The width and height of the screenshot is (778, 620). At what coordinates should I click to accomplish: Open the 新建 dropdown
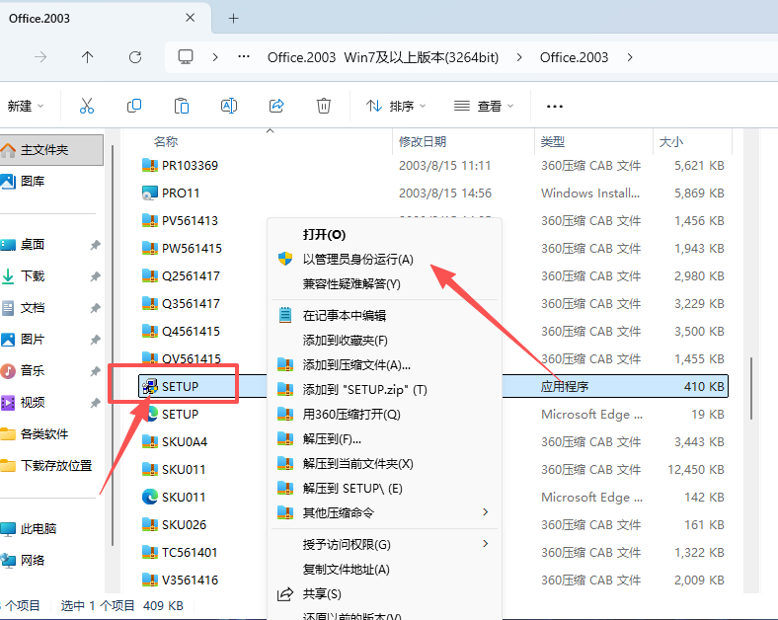[26, 107]
